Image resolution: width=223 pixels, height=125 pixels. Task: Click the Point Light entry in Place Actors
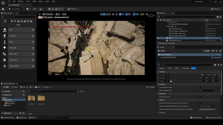pyautogui.click(x=18, y=48)
